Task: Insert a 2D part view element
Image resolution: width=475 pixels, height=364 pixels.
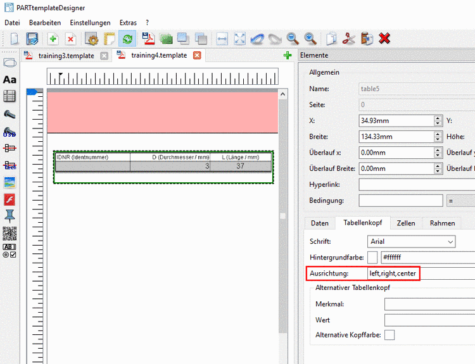Action: tap(9, 114)
